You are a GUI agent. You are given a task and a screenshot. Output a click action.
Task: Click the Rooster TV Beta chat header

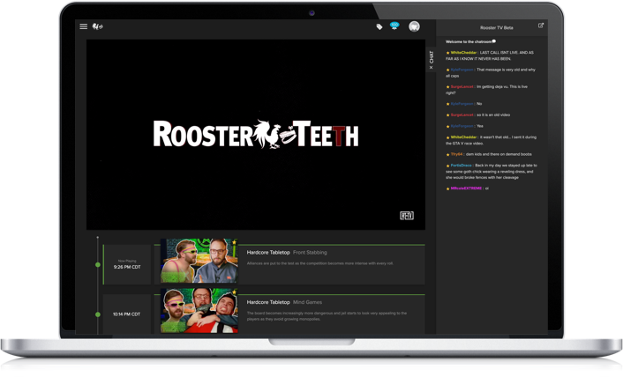pyautogui.click(x=496, y=28)
